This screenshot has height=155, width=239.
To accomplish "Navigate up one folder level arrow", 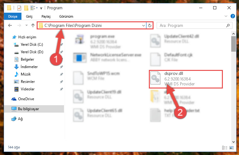I will coord(33,25).
